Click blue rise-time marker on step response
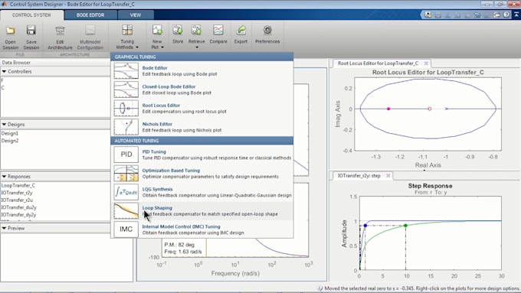521x293 pixels. (365, 226)
